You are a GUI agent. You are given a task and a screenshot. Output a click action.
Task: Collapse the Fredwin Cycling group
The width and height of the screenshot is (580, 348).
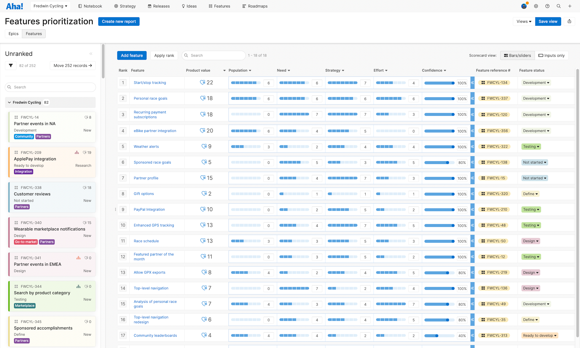click(9, 102)
